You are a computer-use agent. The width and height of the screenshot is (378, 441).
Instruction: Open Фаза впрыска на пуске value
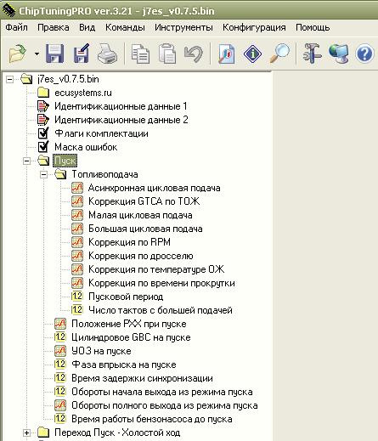124,365
